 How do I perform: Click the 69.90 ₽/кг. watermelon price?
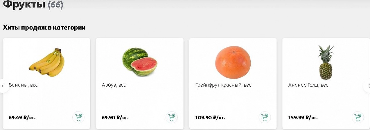pos(115,118)
